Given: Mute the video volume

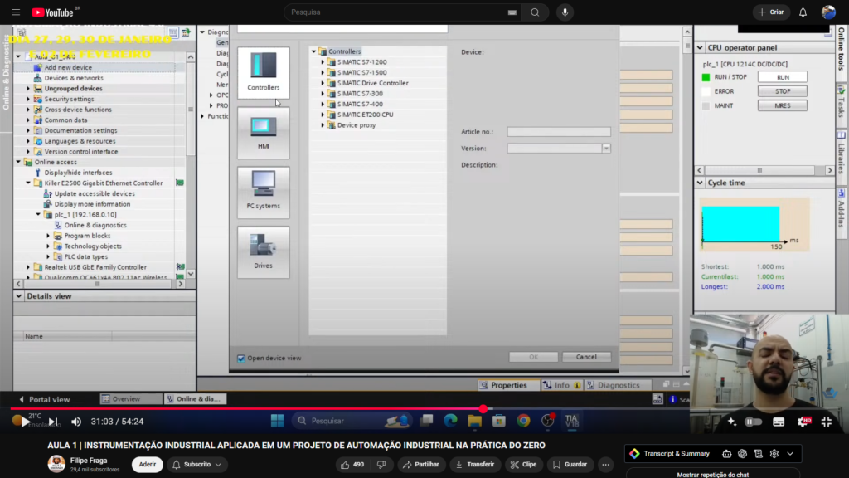Looking at the screenshot, I should [x=76, y=421].
